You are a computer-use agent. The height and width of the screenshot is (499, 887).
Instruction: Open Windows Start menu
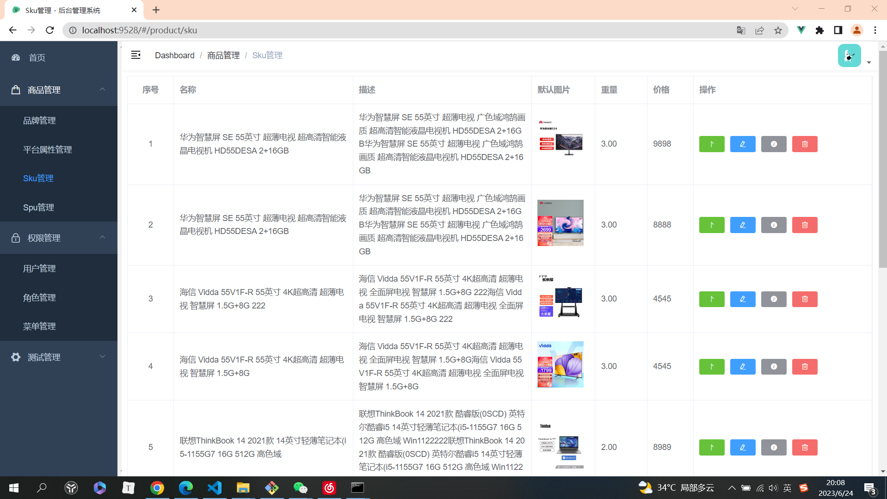14,488
